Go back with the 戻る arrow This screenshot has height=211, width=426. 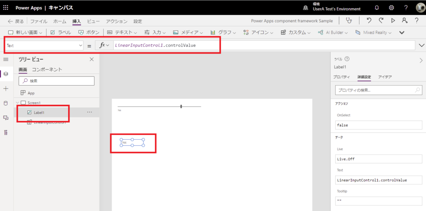pos(16,22)
